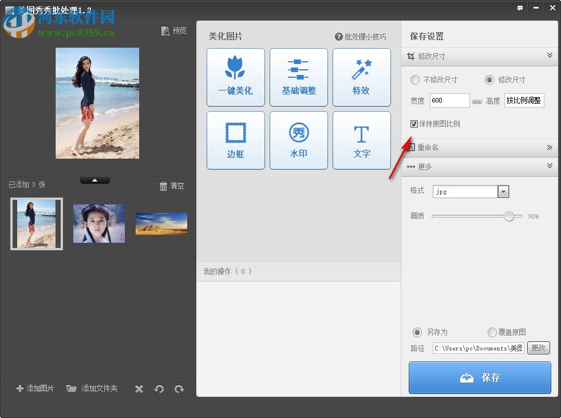Viewport: 561px width, 418px height.
Task: Open the 文字 text tool
Action: tap(361, 140)
